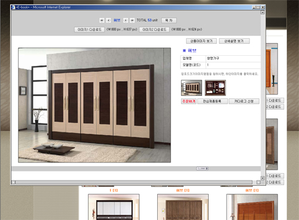
Task: Click the '1 [1]' product link in background page
Action: [114, 190]
